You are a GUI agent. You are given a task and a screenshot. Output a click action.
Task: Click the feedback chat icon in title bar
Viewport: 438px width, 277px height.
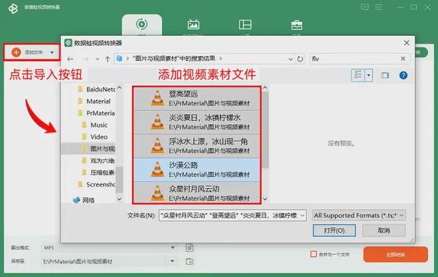tap(364, 7)
